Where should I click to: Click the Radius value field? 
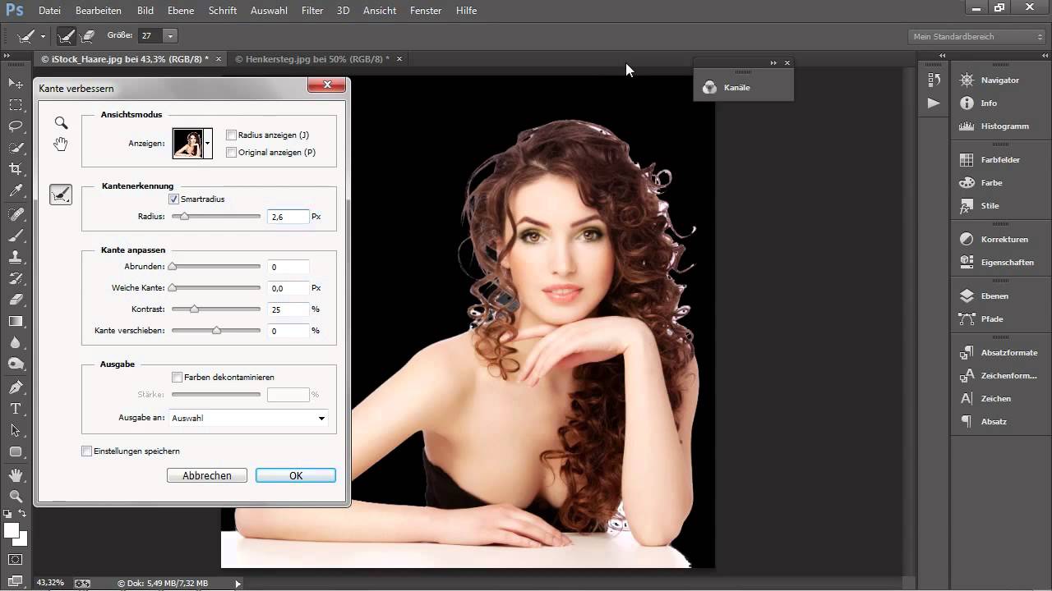[x=288, y=217]
